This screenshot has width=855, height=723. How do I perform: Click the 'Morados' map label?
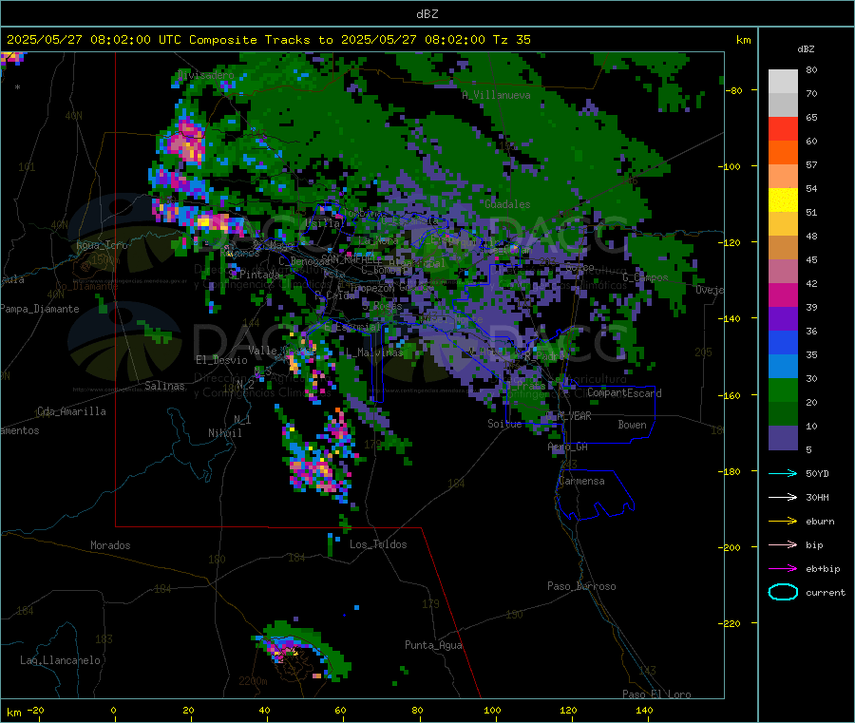click(110, 545)
